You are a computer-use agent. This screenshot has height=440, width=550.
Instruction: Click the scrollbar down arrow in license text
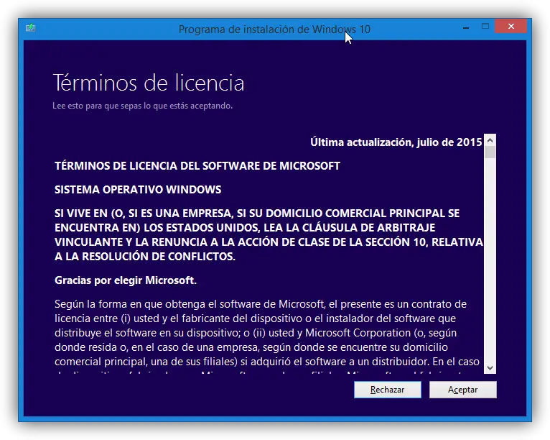tap(490, 367)
